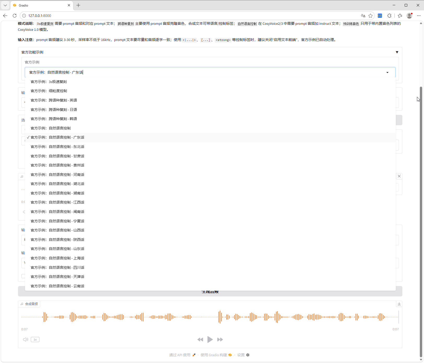Choose 自然语言控制 - 上海话
Screen dimensions: 424x363
[x=210, y=258]
